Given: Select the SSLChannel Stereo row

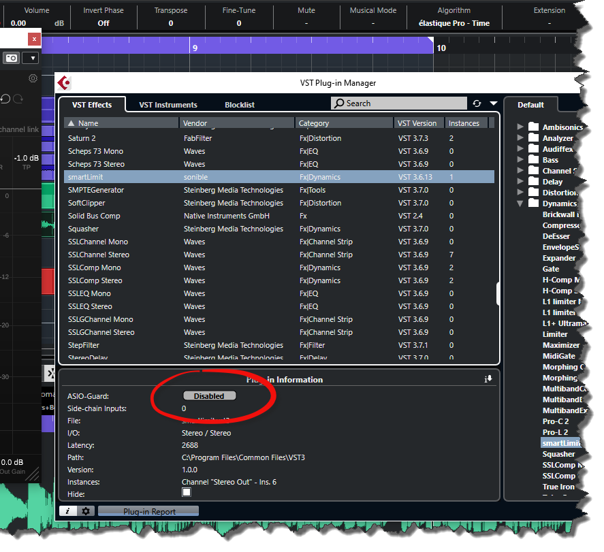Looking at the screenshot, I should click(279, 255).
